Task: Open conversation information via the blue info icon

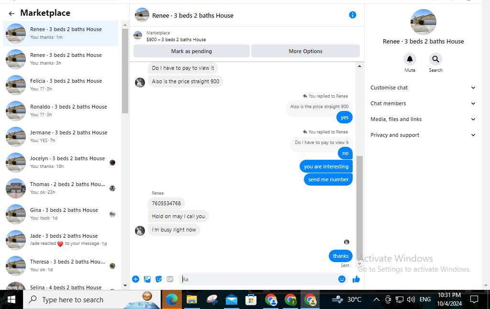Action: coord(353,15)
